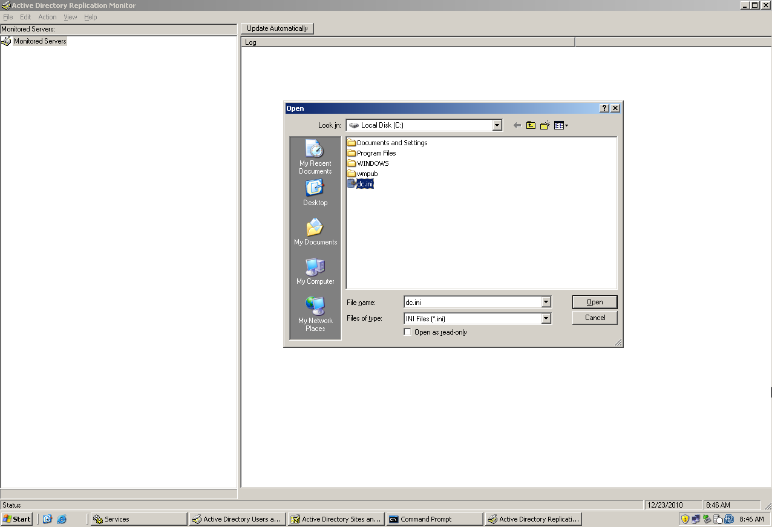Select My Computer in the places bar

[315, 271]
